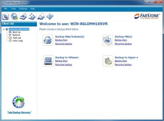Open the Tools menu
This screenshot has width=164, height=121.
pyautogui.click(x=13, y=9)
